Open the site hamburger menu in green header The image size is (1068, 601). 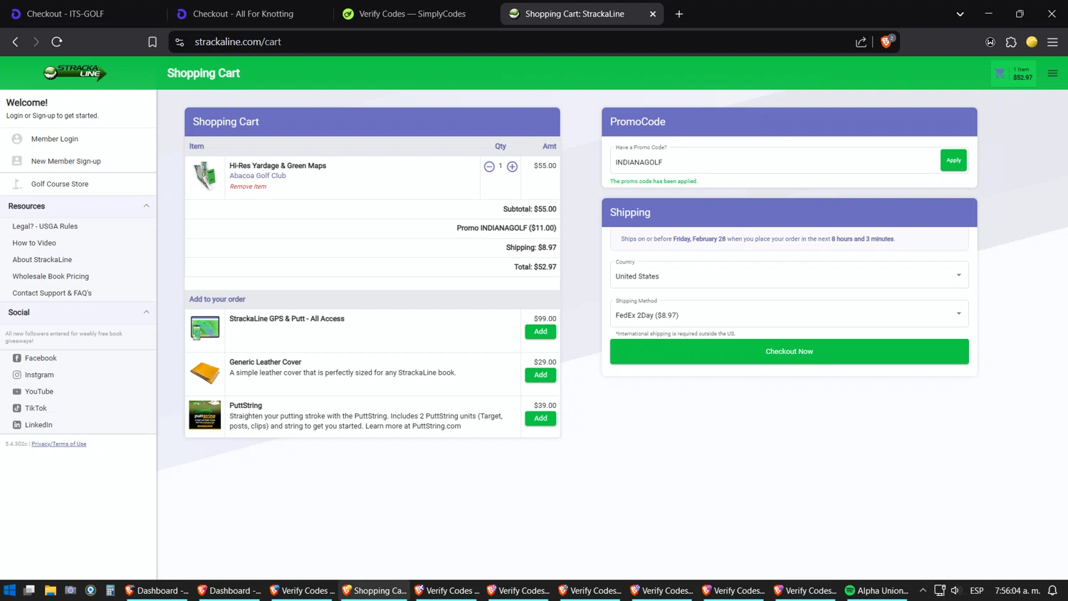click(x=1052, y=73)
